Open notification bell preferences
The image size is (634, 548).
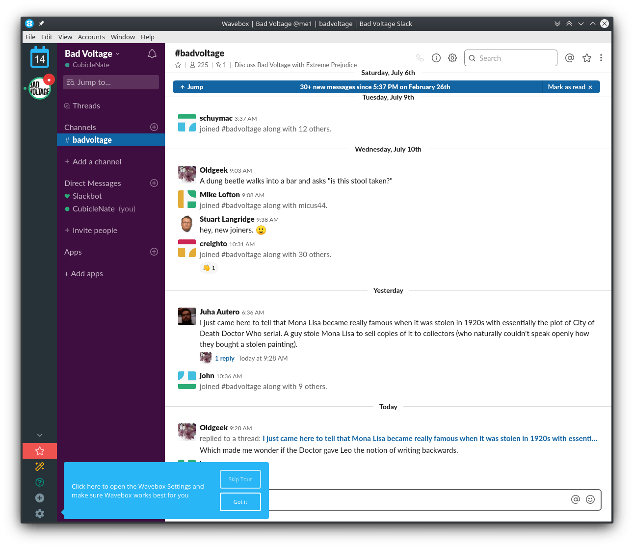coord(152,54)
